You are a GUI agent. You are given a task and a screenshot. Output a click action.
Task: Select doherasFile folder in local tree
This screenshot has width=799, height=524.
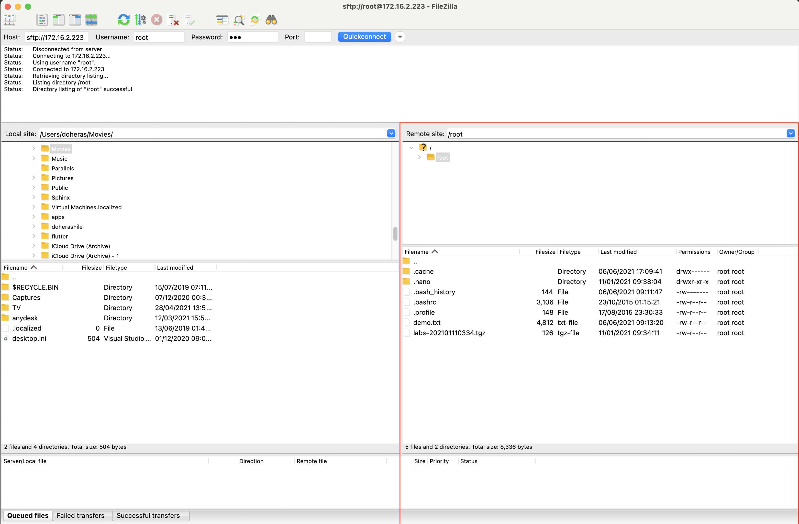pyautogui.click(x=67, y=227)
